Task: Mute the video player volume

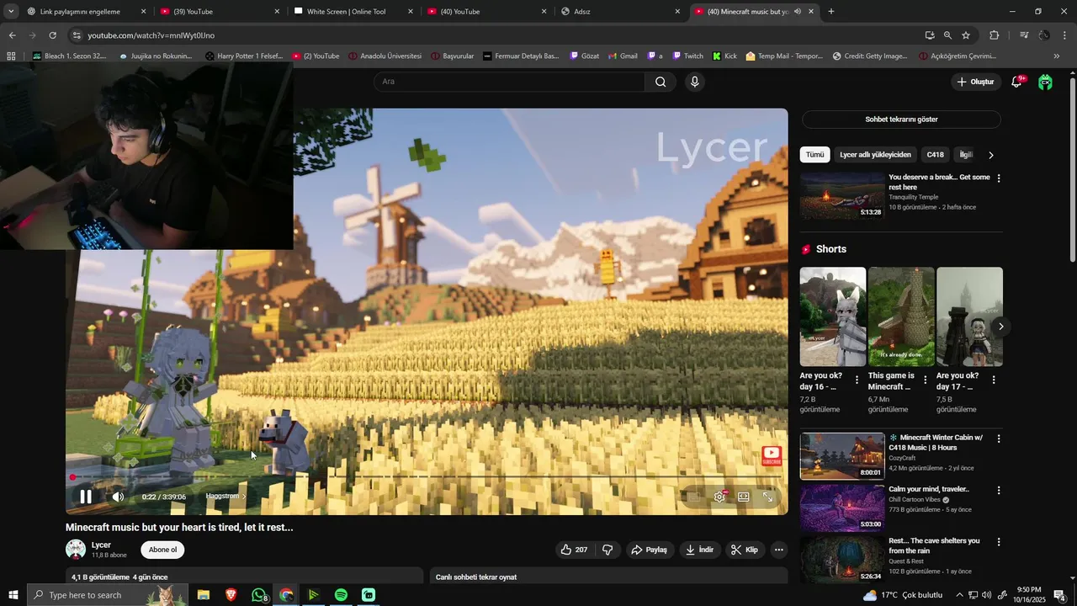Action: click(118, 497)
